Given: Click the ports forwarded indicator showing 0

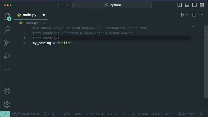Looking at the screenshot, I should click(67, 114).
